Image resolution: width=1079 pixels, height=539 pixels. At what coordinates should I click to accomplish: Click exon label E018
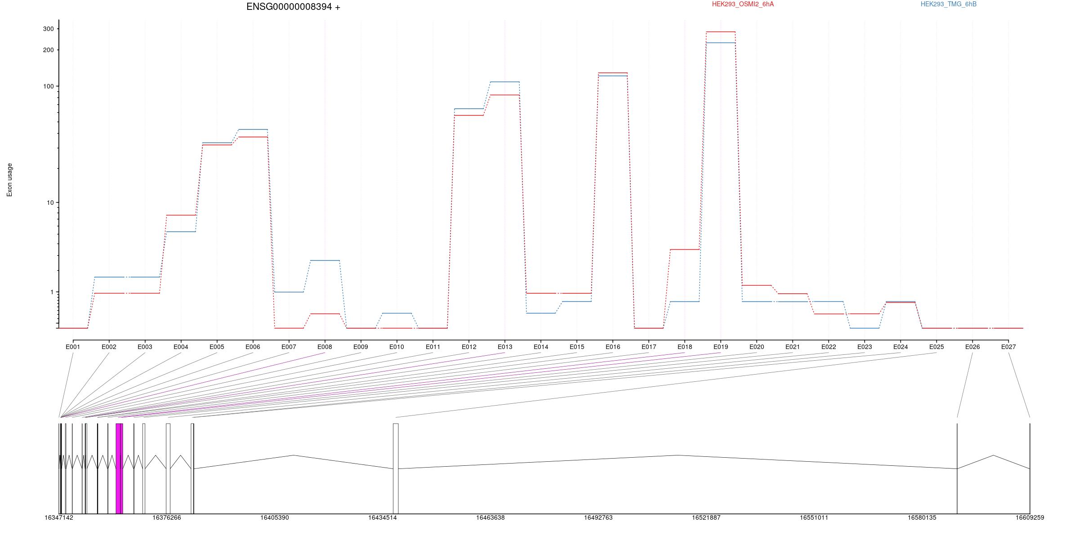click(685, 347)
